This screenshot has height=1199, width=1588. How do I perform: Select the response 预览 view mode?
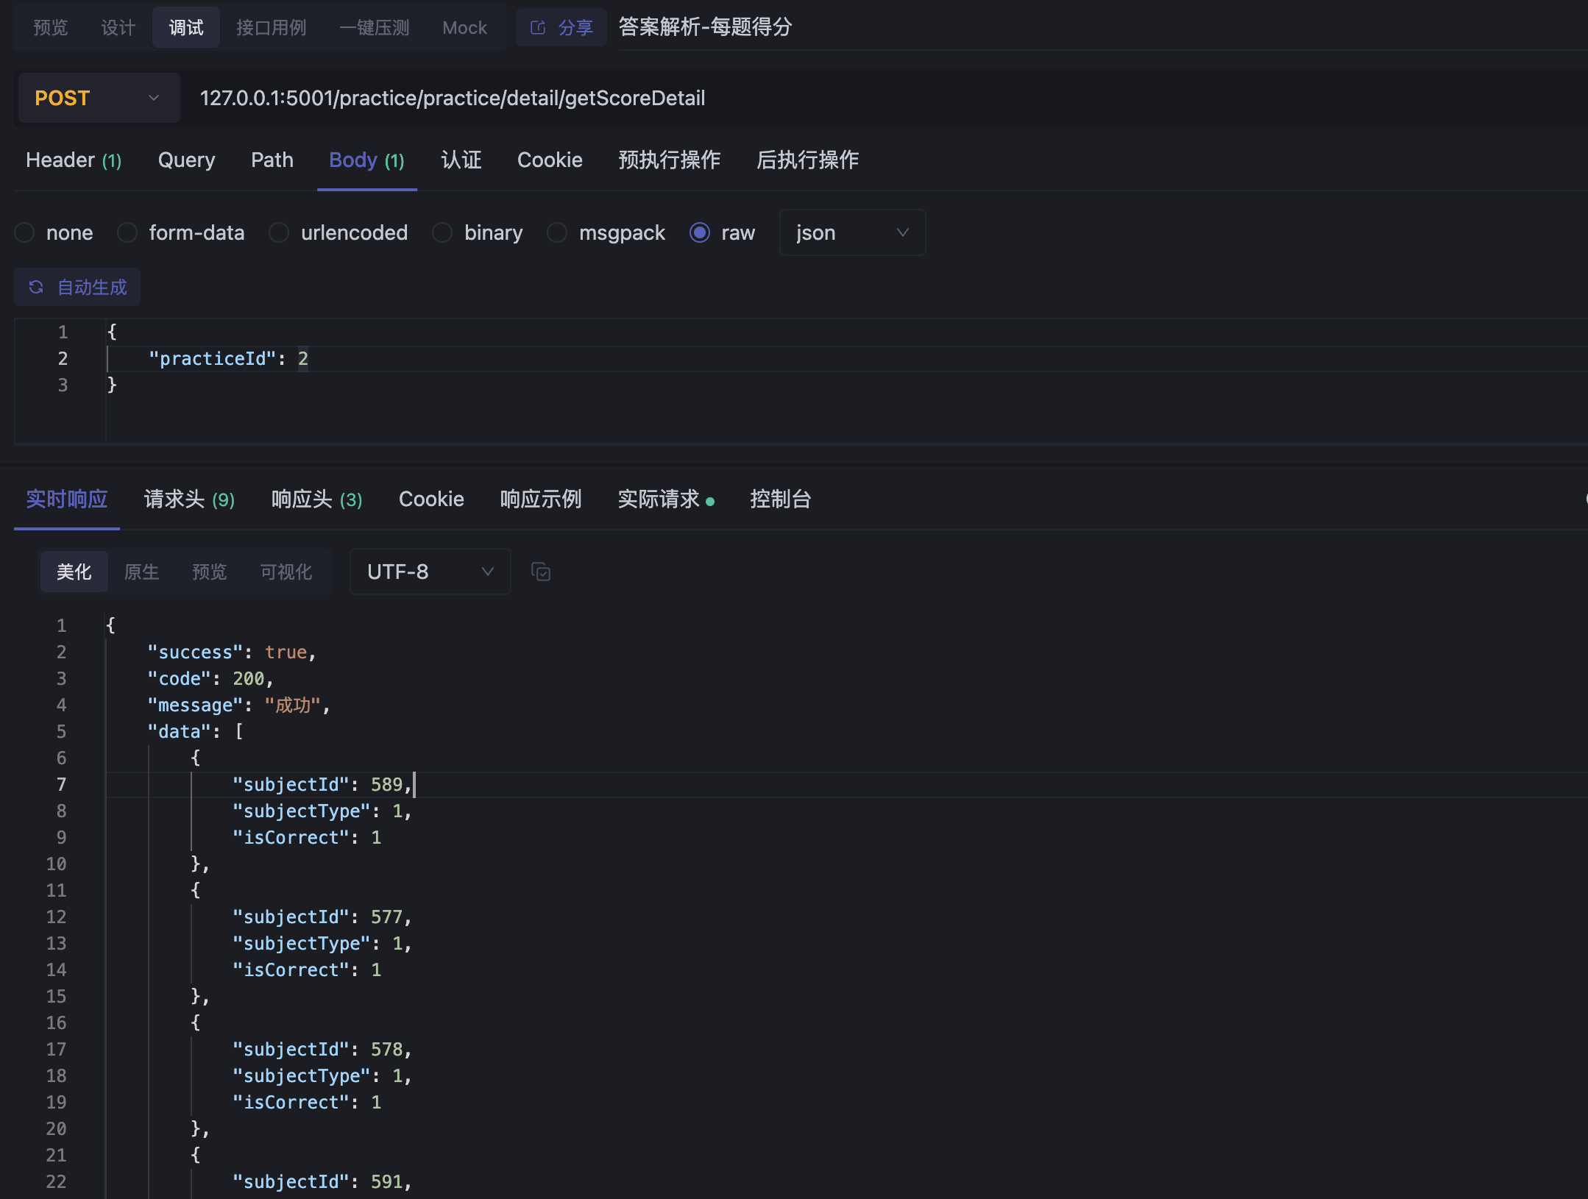click(210, 572)
